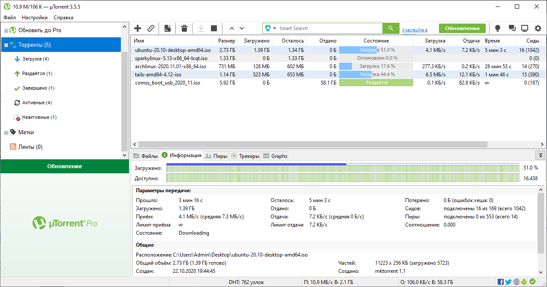Follow the 'Участвуйте в' link
The image size is (547, 287).
point(415,30)
